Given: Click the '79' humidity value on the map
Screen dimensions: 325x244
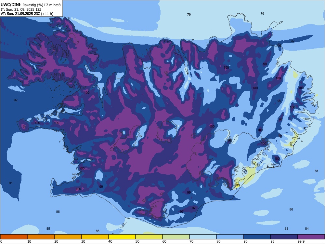Looking at the screenshot, I should click(189, 14).
